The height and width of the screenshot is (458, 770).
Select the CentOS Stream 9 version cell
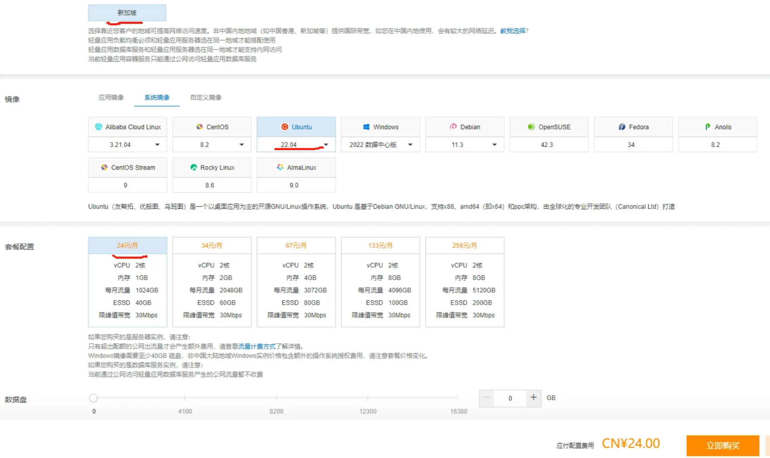[128, 185]
